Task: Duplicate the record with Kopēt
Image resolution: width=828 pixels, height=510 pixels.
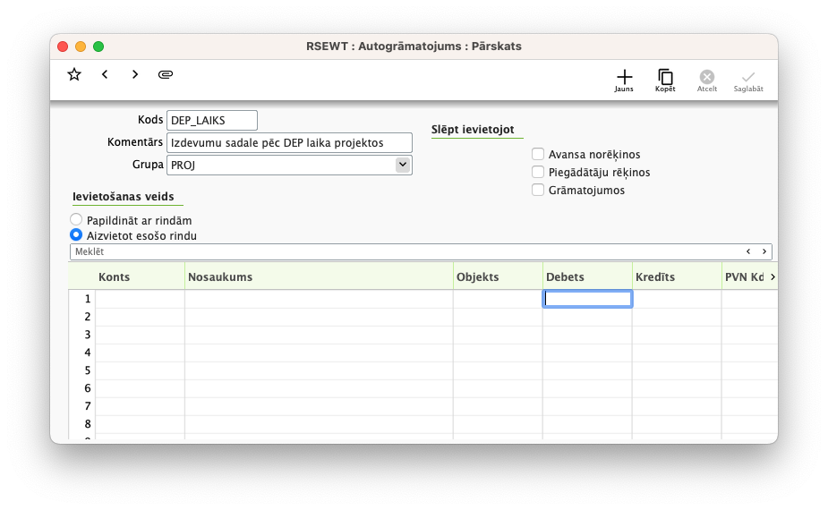Action: (665, 81)
